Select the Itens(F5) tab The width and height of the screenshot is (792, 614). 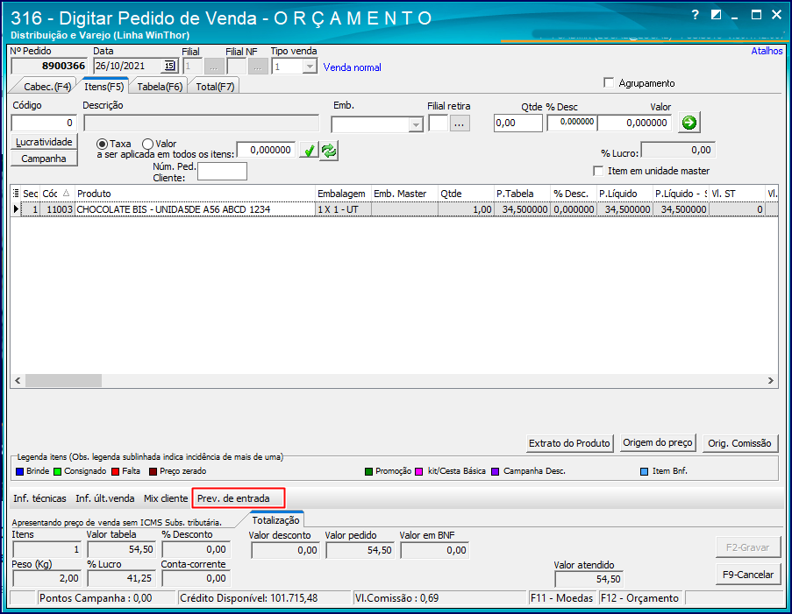tap(104, 86)
